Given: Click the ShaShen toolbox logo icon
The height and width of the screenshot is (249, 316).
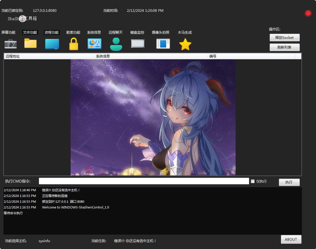Looking at the screenshot, I should click(x=22, y=19).
